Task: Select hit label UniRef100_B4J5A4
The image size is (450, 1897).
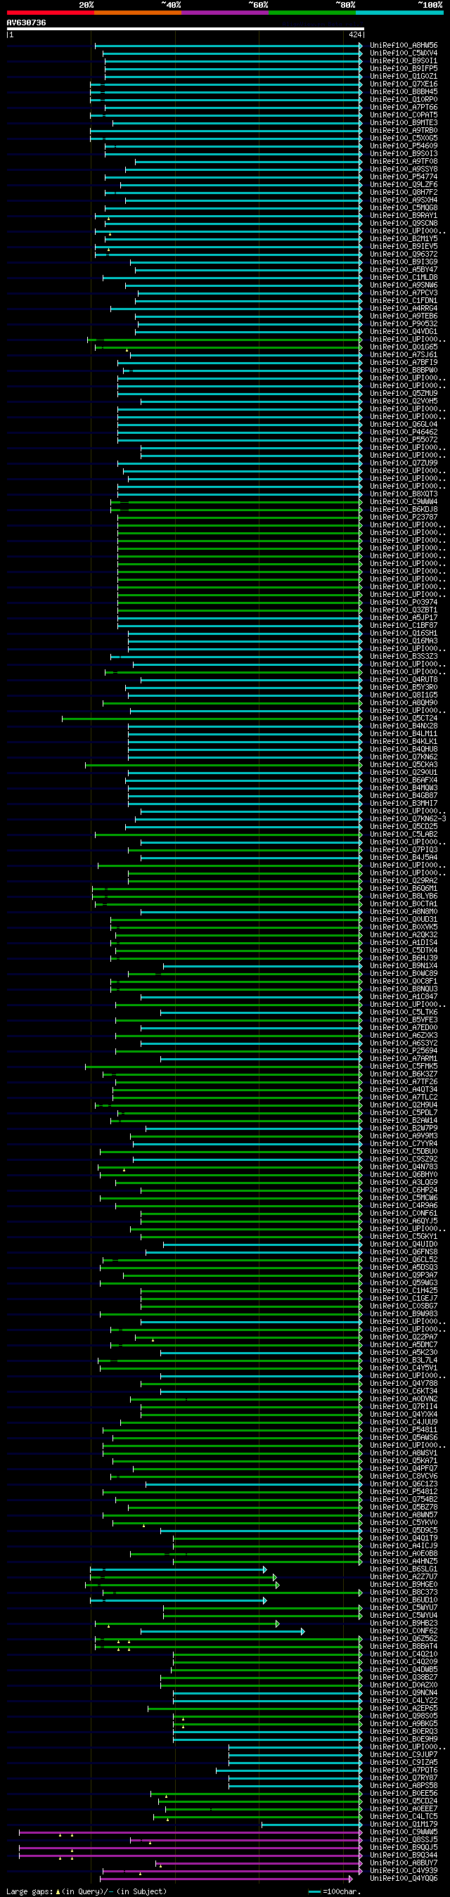Action: coord(404,857)
